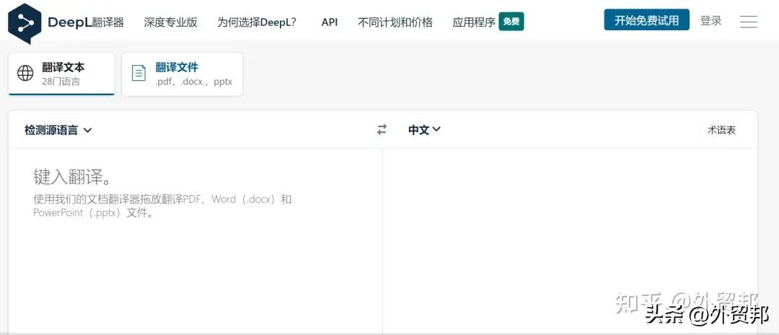Viewport: 779px width, 335px height.
Task: Open the 中文 target language dropdown
Action: coord(424,130)
